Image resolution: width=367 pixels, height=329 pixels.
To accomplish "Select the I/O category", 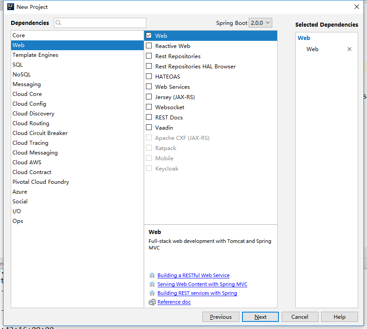I will click(x=77, y=211).
